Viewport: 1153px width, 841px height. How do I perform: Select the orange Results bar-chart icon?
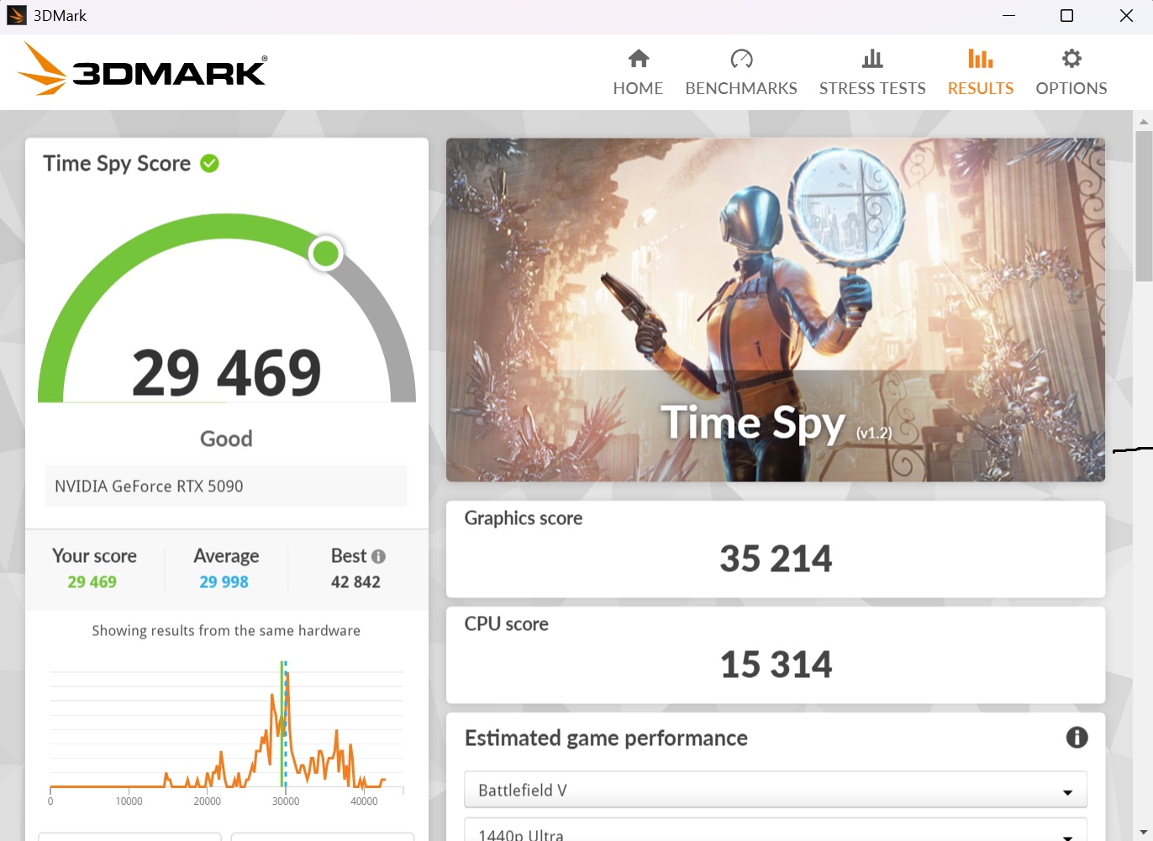[x=980, y=58]
